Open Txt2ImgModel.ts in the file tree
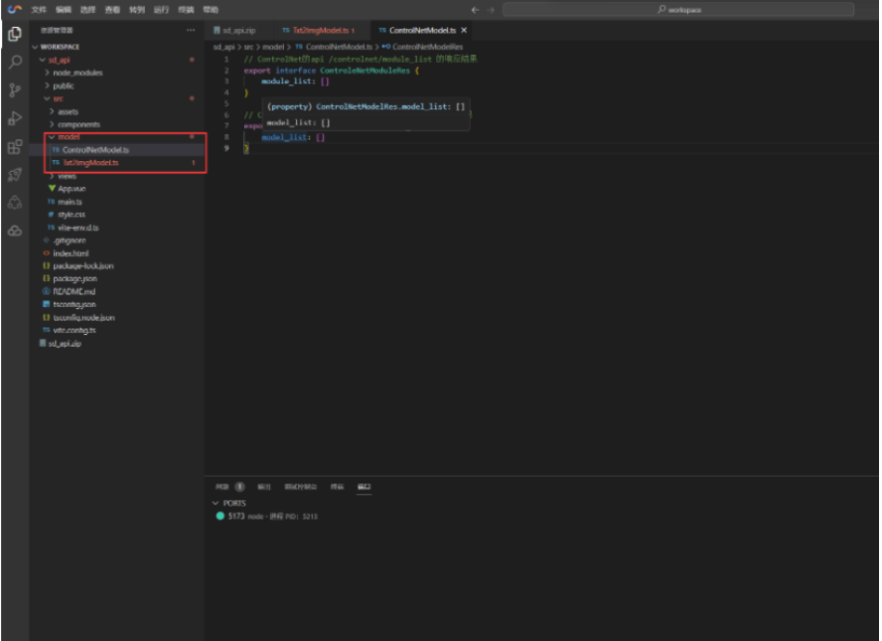The height and width of the screenshot is (641, 882). click(x=90, y=163)
